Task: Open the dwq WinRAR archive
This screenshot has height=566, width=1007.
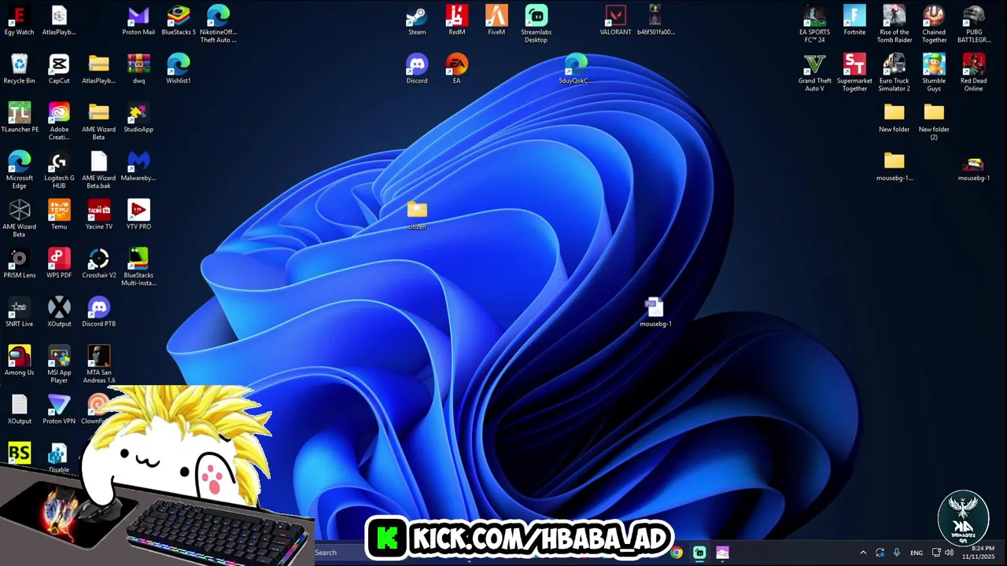Action: (138, 69)
